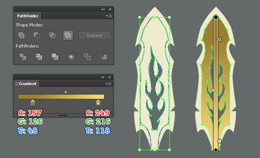Select the Gradient tab
The width and height of the screenshot is (260, 158).
[26, 83]
